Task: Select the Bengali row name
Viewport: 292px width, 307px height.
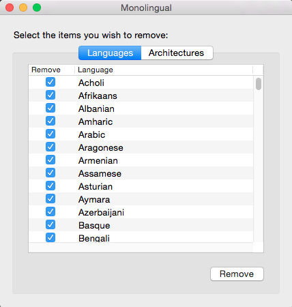Action: click(94, 238)
